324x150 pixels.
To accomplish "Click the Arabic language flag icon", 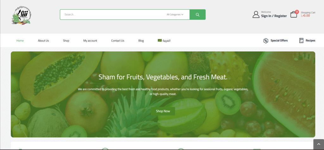I will pyautogui.click(x=159, y=40).
